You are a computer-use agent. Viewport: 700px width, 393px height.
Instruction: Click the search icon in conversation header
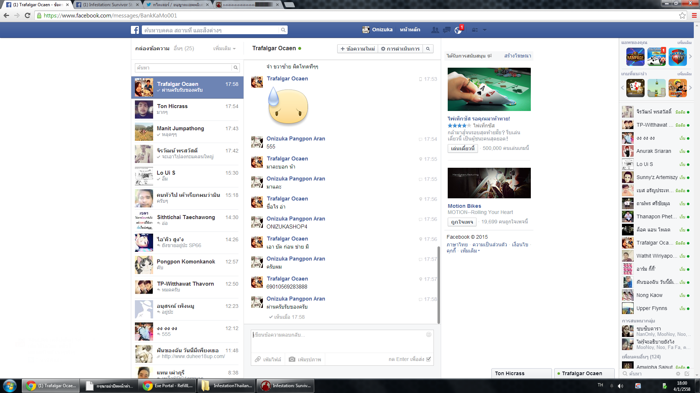click(428, 49)
